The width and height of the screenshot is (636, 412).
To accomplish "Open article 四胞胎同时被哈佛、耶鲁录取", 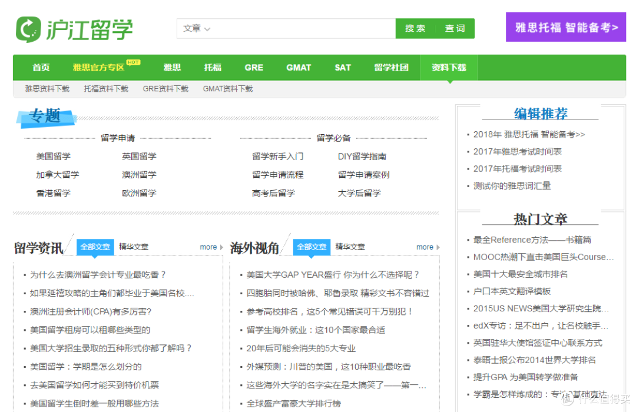I will pyautogui.click(x=338, y=293).
